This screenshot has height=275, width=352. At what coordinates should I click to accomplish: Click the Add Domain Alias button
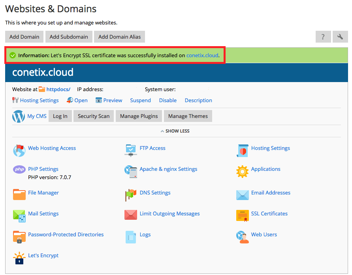click(119, 37)
